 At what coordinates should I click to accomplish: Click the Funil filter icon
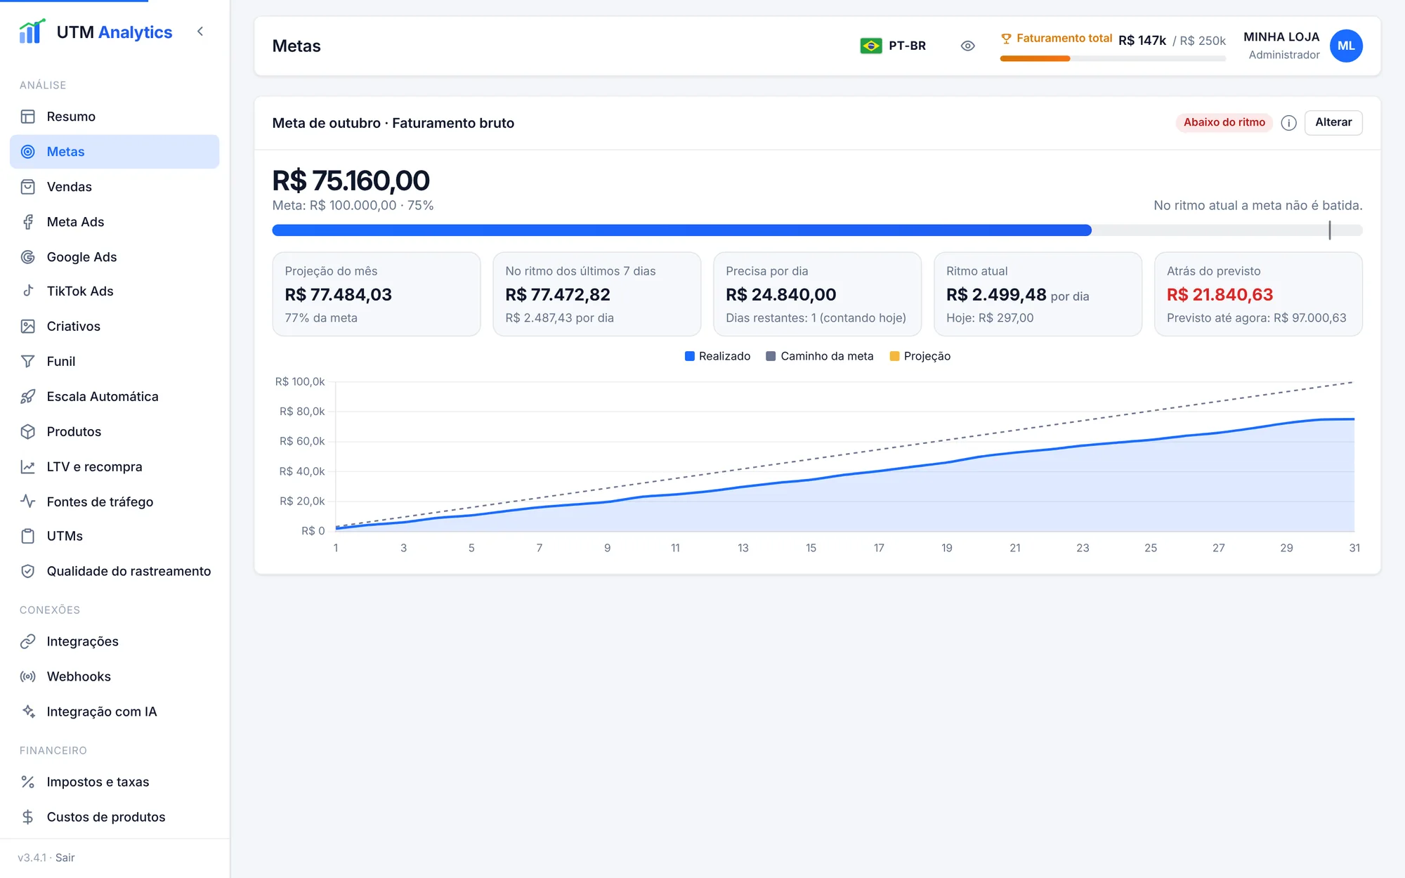(x=28, y=361)
